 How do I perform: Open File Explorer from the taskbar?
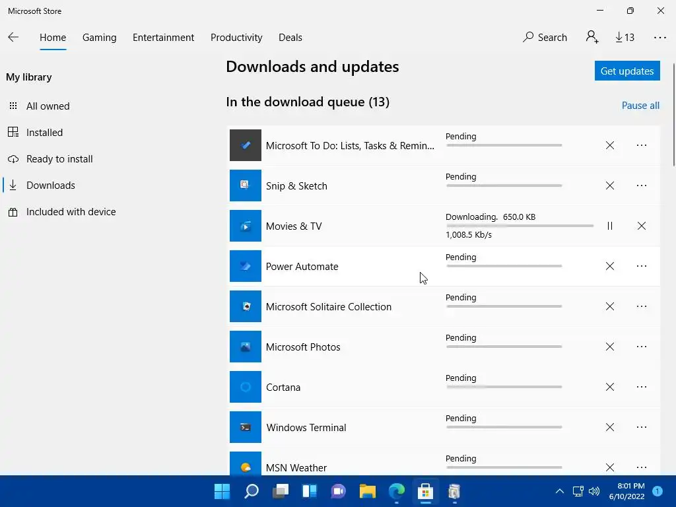[x=367, y=491]
